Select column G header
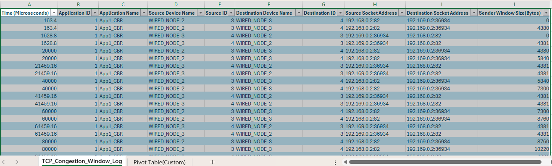Screen dimensions: 552x166 [x=323, y=4]
